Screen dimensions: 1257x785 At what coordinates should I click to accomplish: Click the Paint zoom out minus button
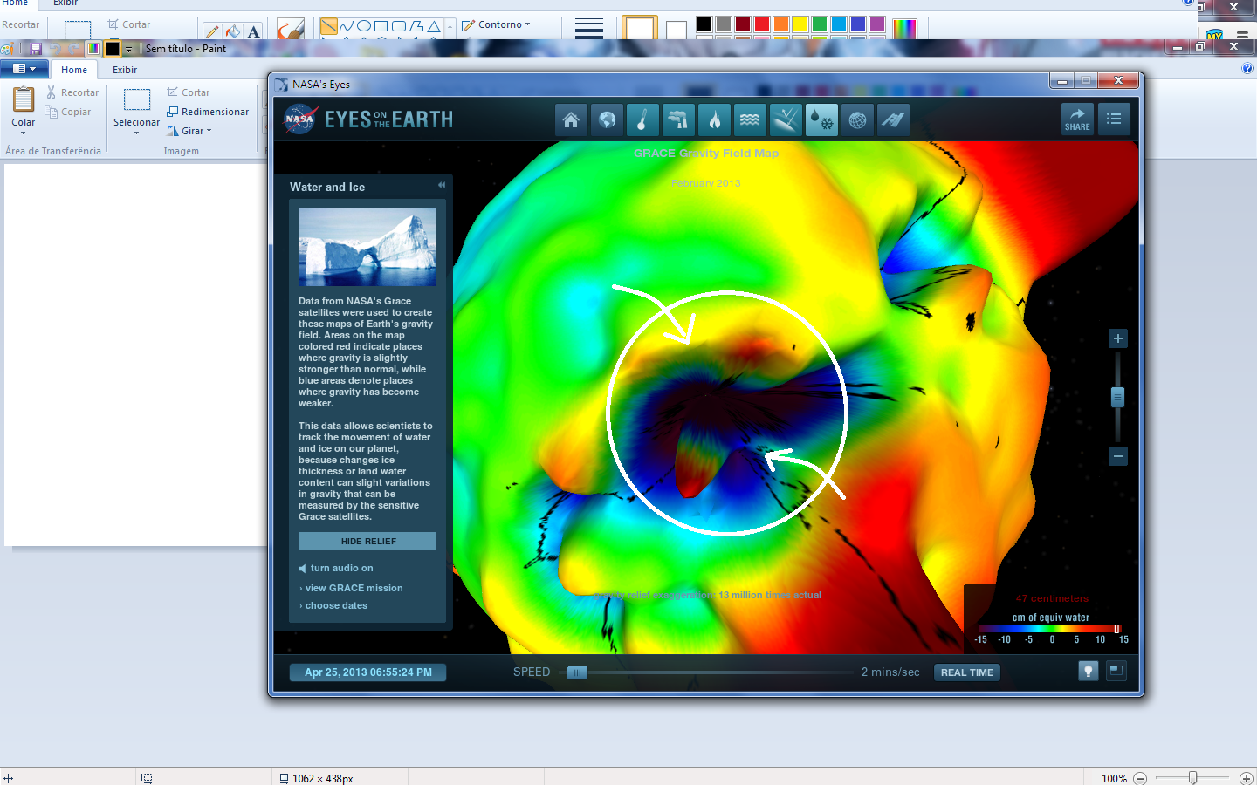1139,778
